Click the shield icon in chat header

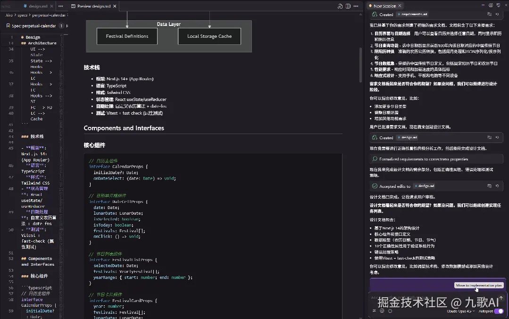[x=498, y=6]
